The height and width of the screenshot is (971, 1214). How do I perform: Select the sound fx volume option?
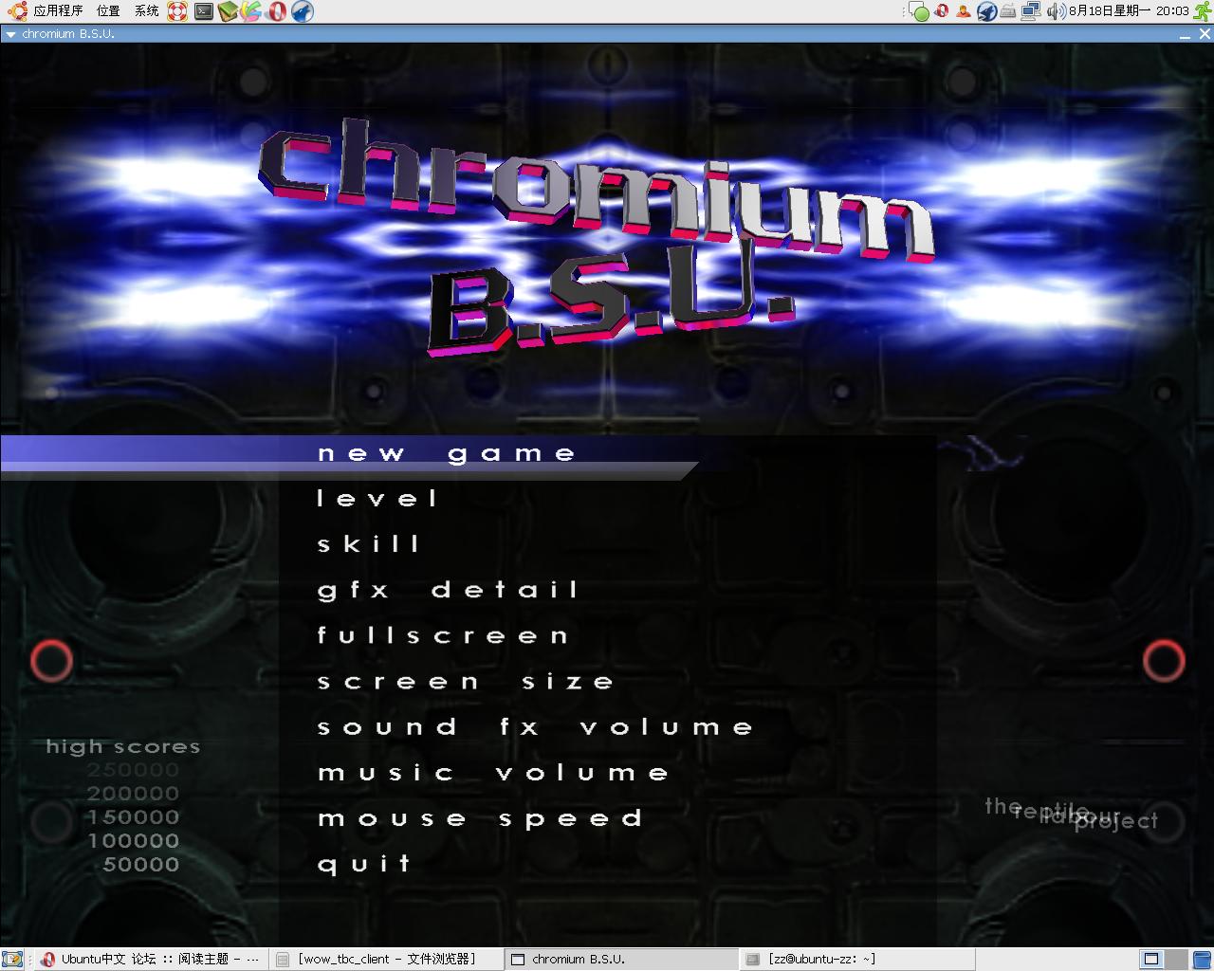point(535,727)
